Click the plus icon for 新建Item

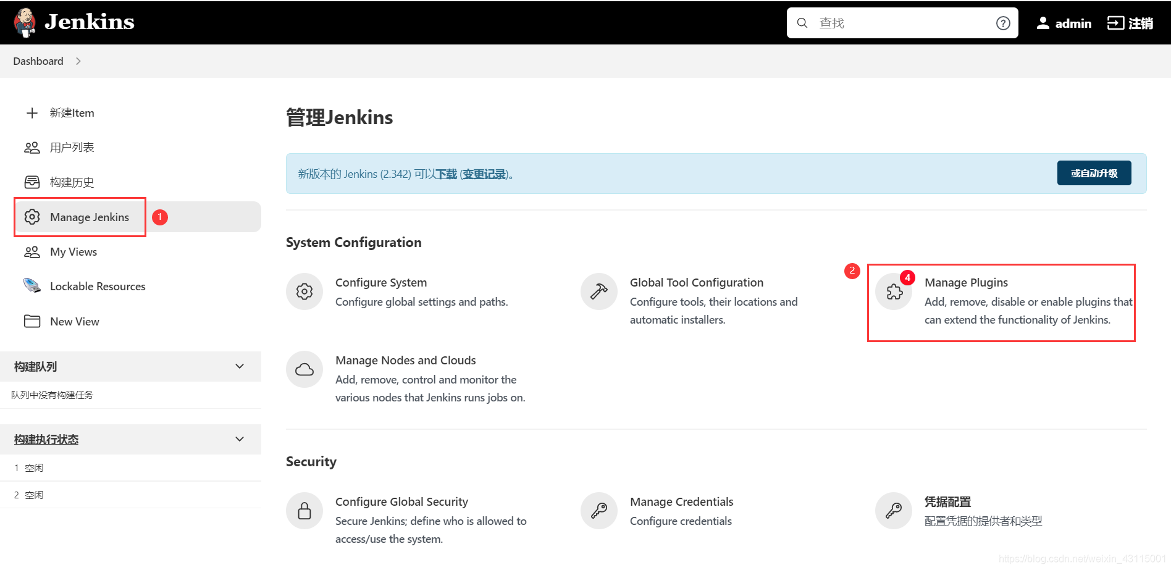tap(32, 113)
